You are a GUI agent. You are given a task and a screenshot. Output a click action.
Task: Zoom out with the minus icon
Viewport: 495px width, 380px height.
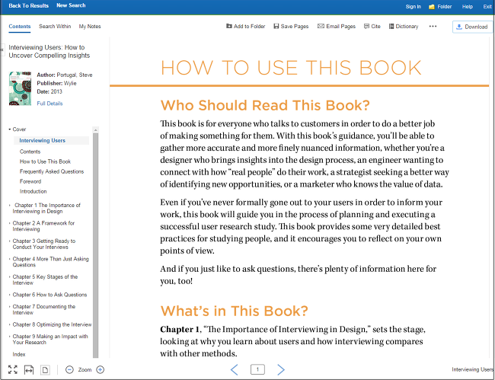pos(69,369)
